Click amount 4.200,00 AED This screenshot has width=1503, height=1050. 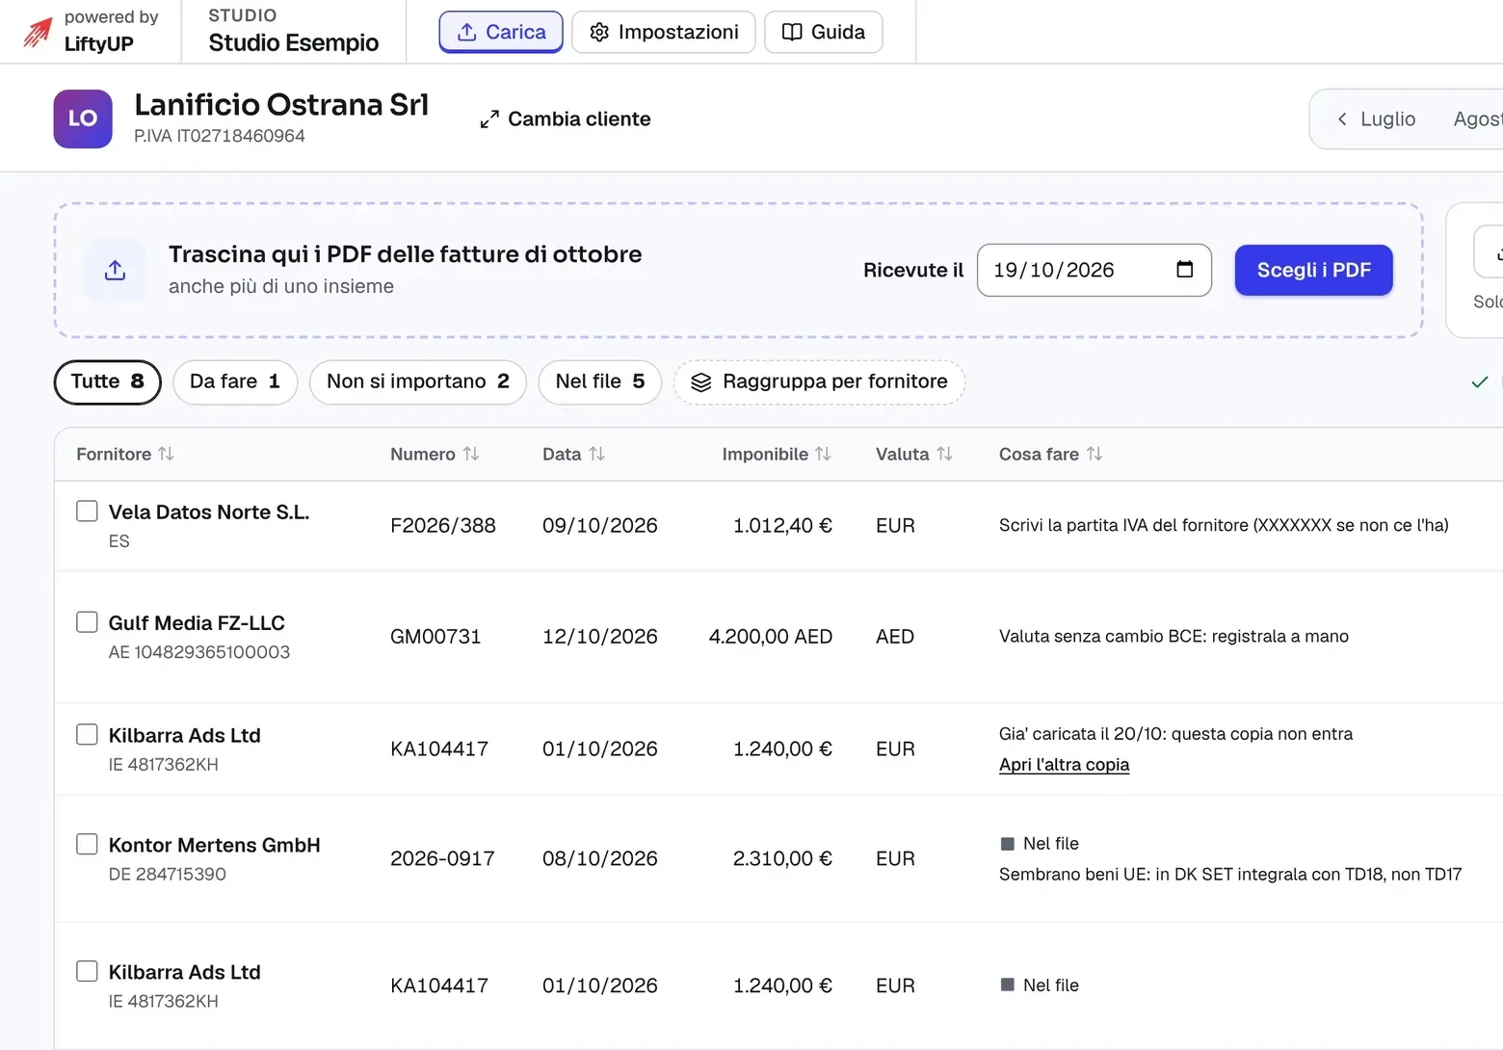tap(771, 637)
